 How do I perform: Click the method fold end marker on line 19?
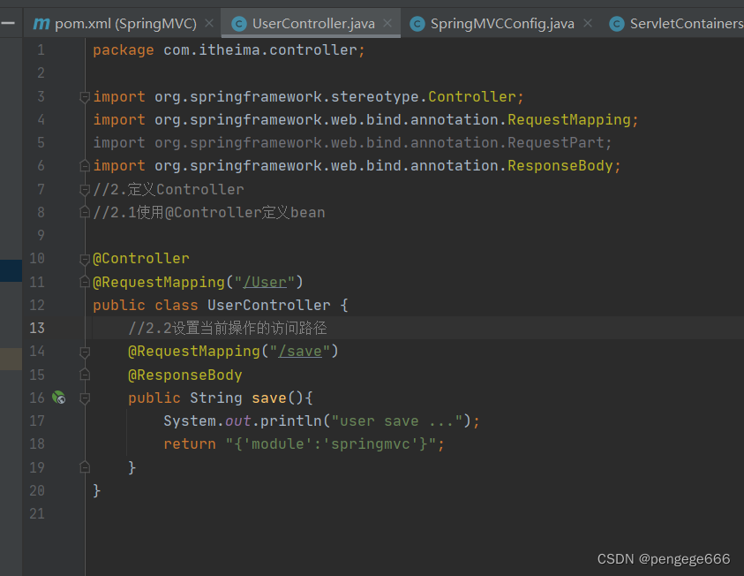(85, 467)
